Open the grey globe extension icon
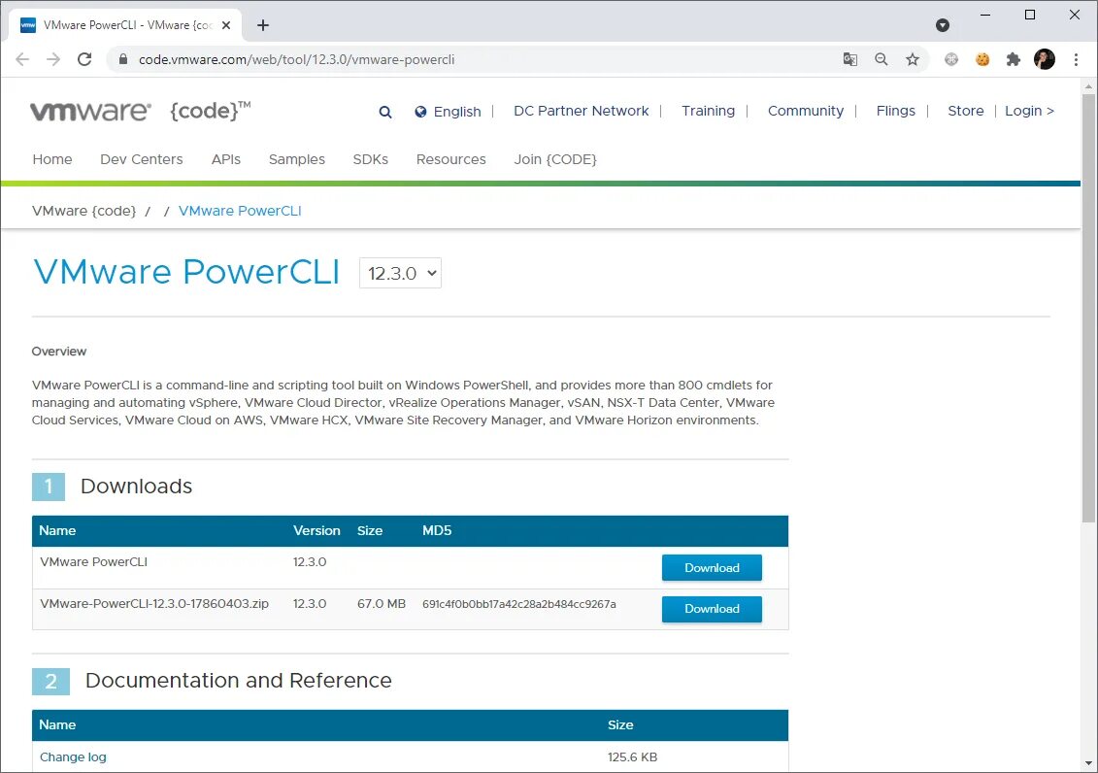 point(951,59)
